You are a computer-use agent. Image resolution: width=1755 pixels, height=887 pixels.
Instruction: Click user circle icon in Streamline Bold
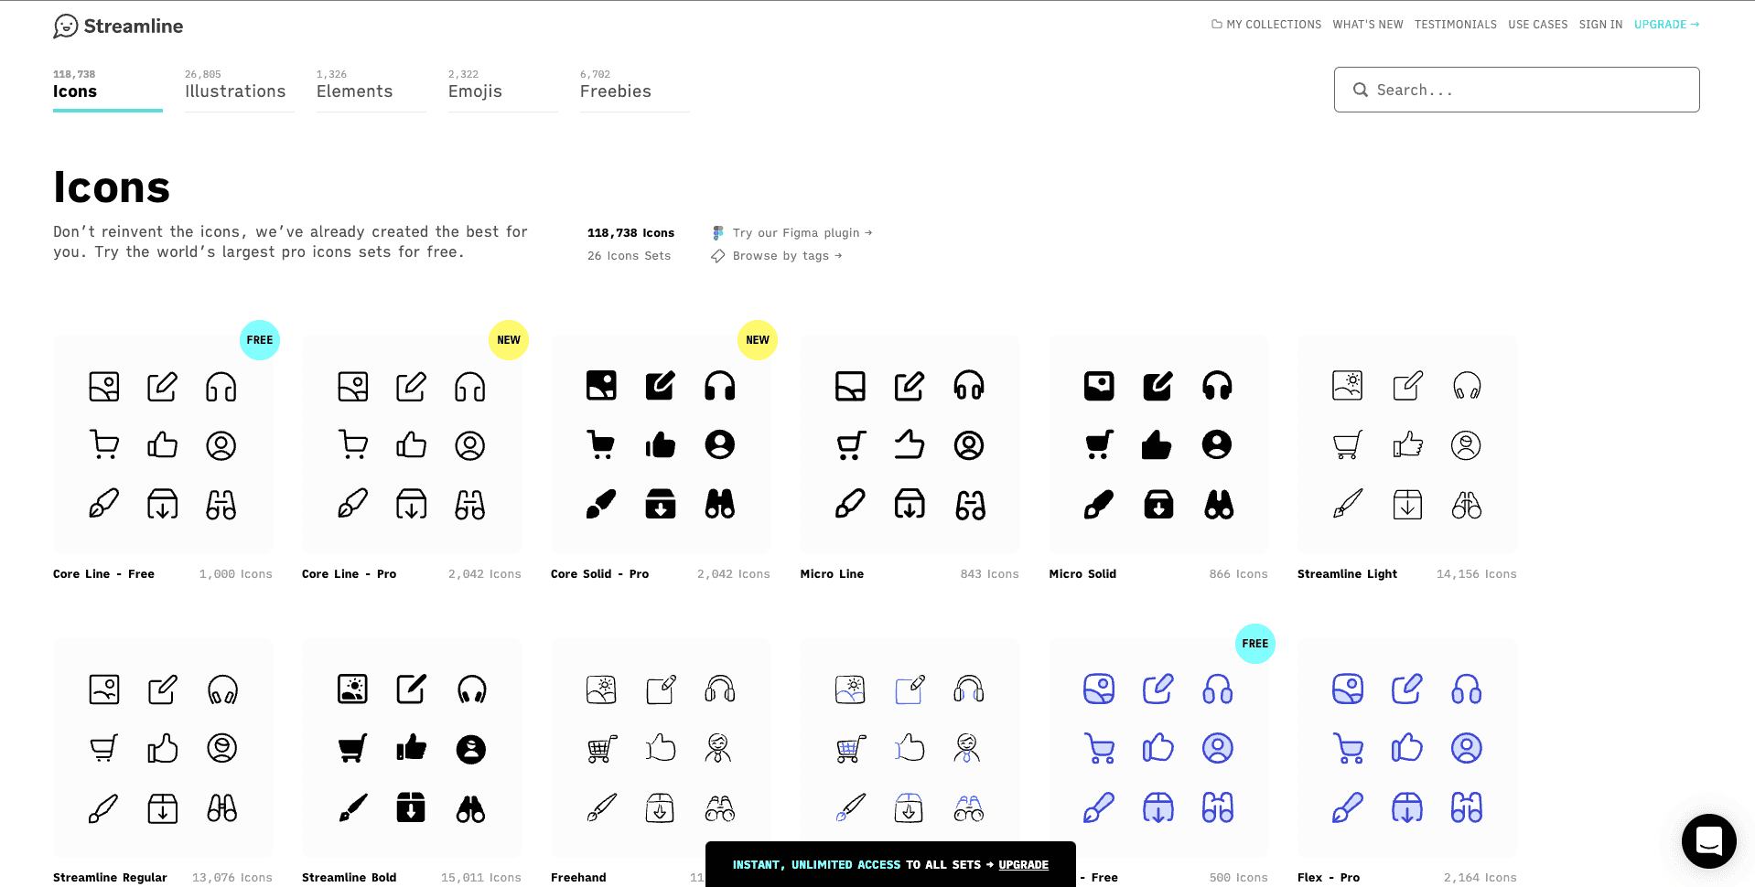(x=471, y=749)
